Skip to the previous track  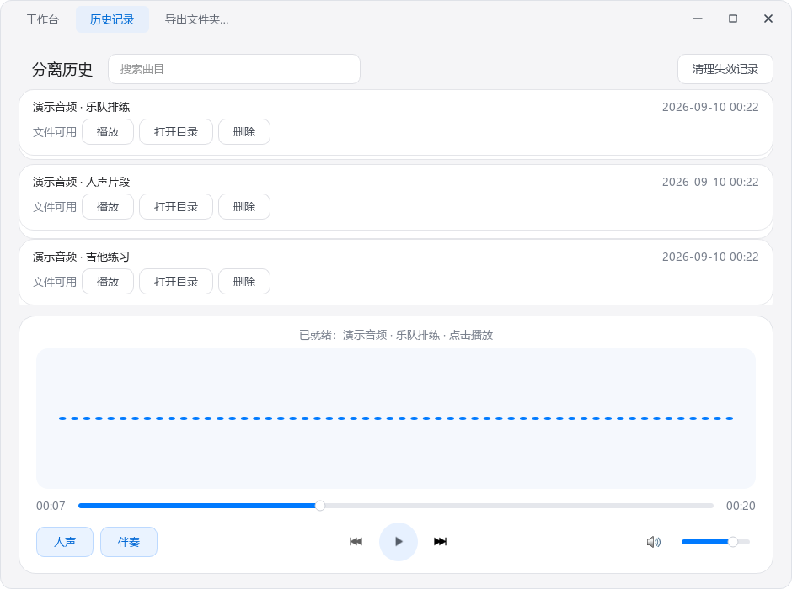coord(356,542)
